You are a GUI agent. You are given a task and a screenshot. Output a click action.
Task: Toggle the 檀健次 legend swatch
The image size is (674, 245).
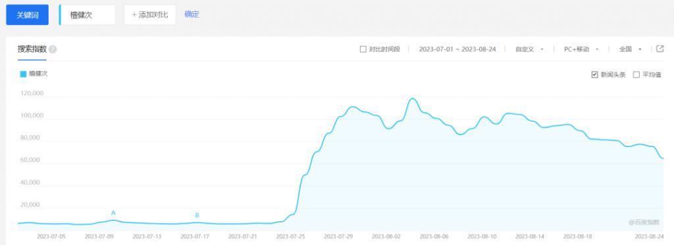(23, 74)
